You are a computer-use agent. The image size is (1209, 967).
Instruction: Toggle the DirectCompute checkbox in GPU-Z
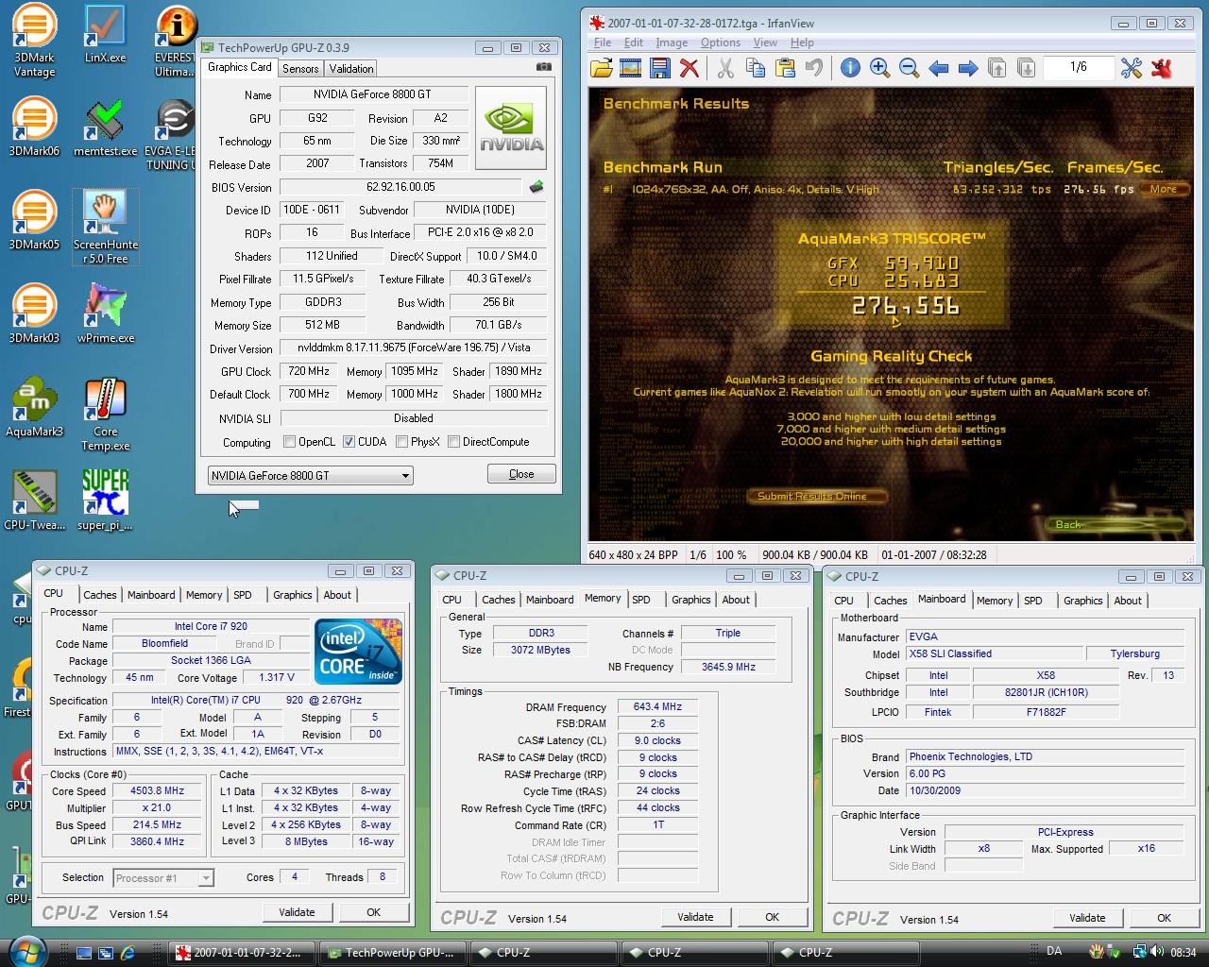tap(453, 441)
